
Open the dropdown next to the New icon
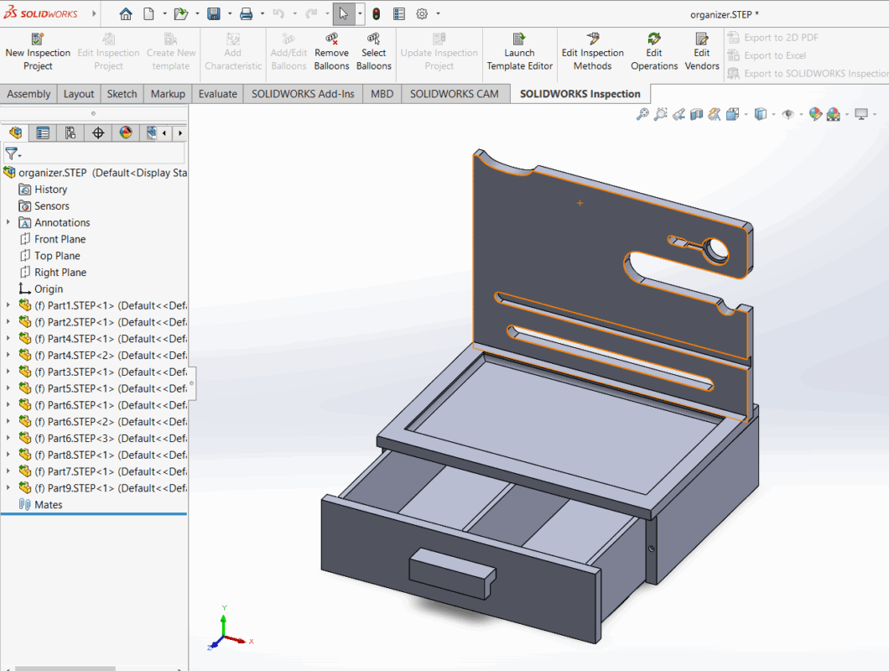click(x=164, y=13)
